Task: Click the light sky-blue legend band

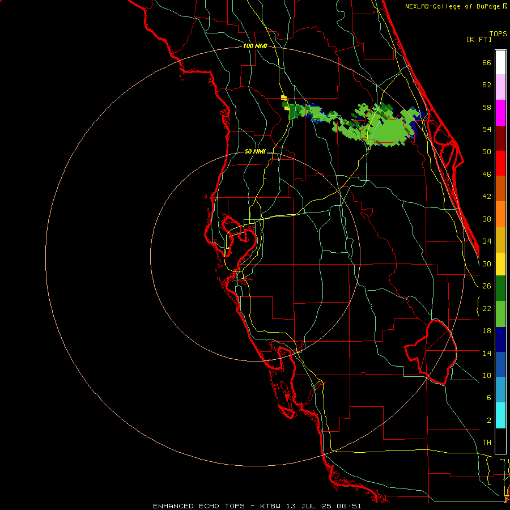Action: click(x=500, y=390)
